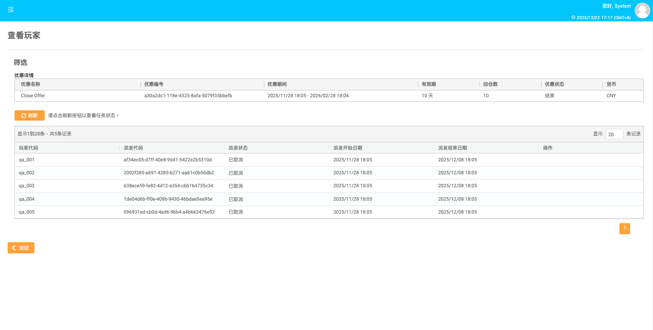Image resolution: width=653 pixels, height=330 pixels.
Task: Click distribution code starting with 2002f285
Action: pyautogui.click(x=169, y=173)
